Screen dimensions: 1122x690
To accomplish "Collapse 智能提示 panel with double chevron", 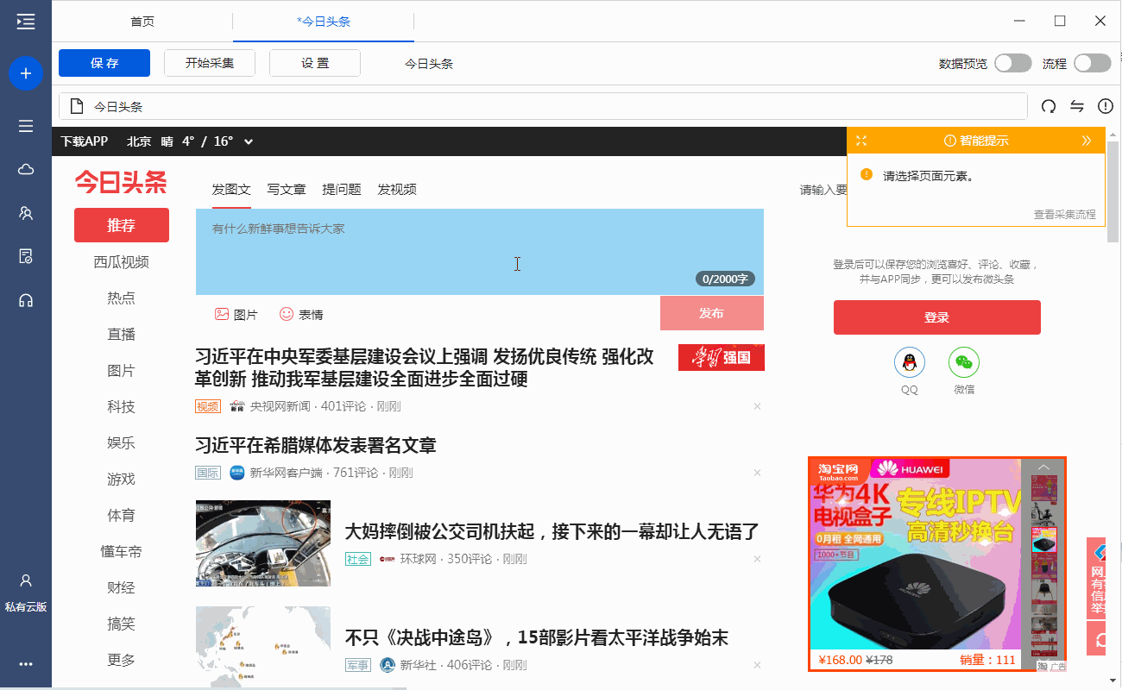I will point(1087,141).
